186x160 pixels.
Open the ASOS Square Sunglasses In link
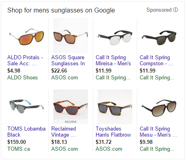(x=68, y=60)
